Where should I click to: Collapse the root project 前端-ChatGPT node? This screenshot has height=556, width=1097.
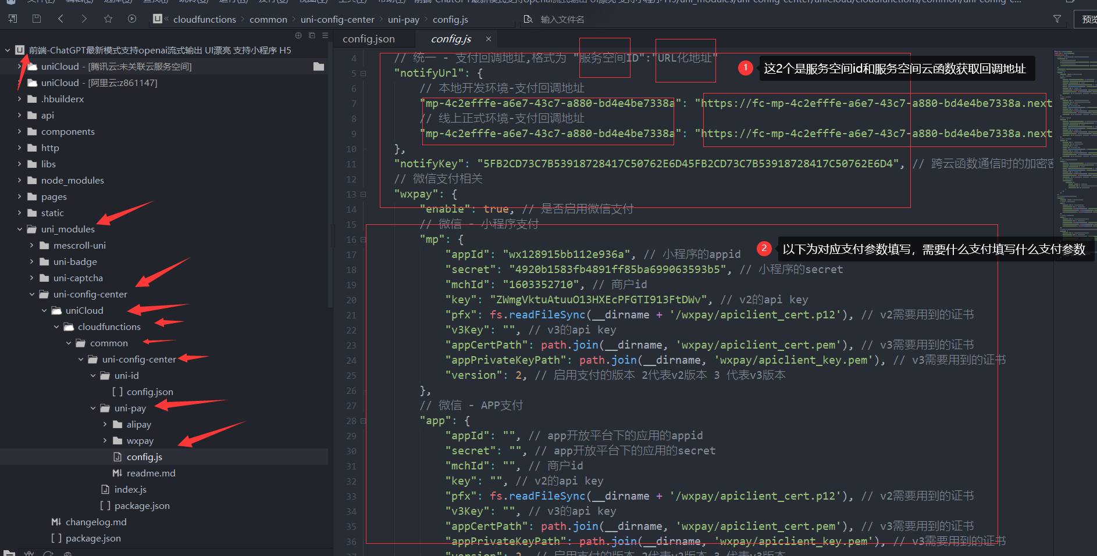click(8, 50)
